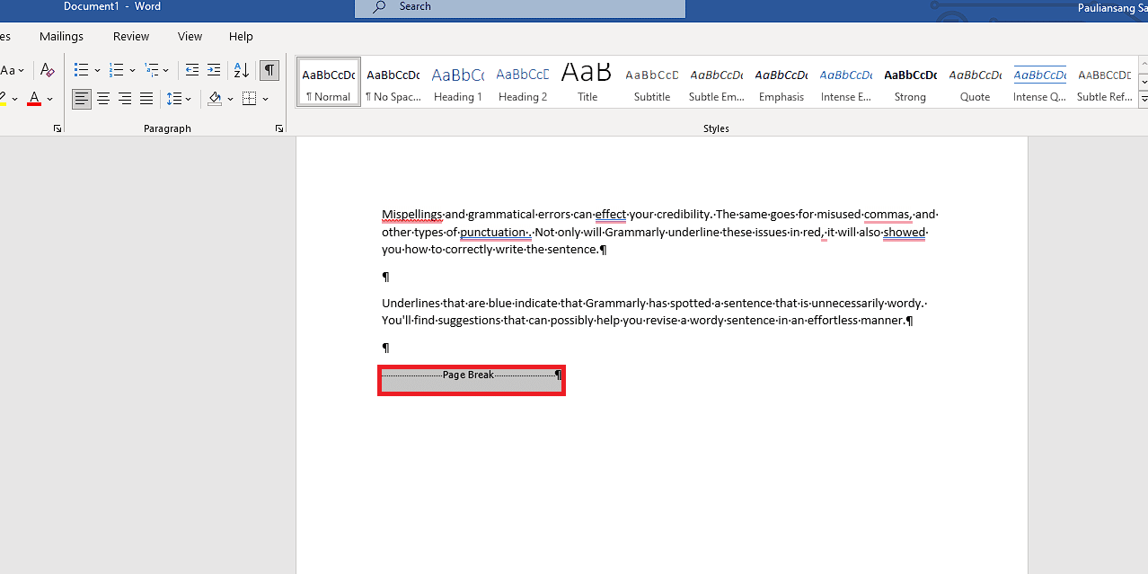The width and height of the screenshot is (1148, 574).
Task: Click the Clear All Formatting icon
Action: pyautogui.click(x=47, y=69)
